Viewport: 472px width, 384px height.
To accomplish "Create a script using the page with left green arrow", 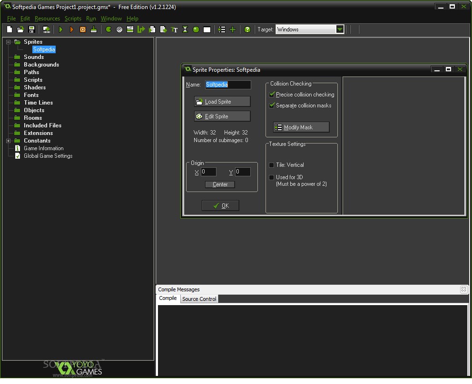I will pos(152,29).
